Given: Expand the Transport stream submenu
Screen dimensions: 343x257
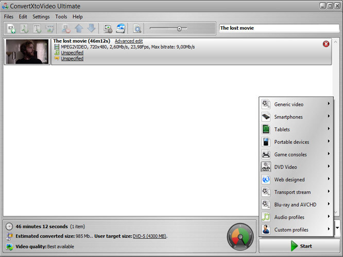Looking at the screenshot, I should (296, 192).
